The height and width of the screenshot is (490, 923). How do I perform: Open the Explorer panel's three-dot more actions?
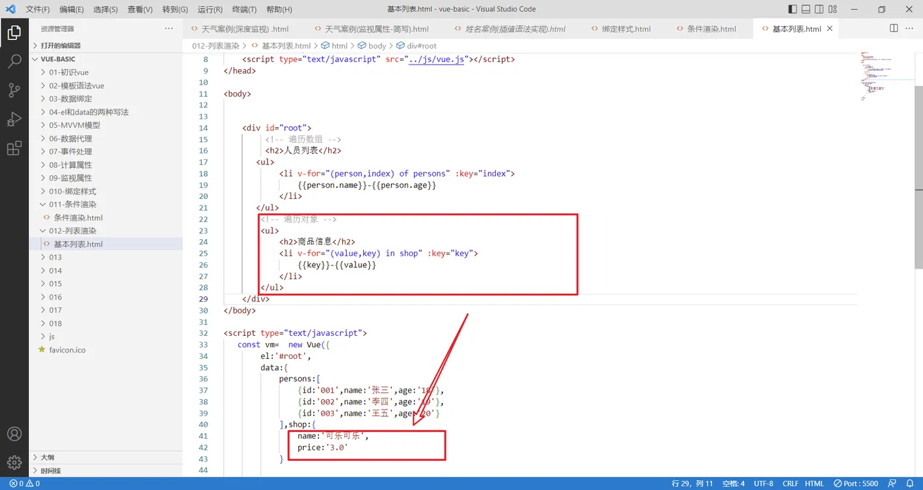(169, 29)
